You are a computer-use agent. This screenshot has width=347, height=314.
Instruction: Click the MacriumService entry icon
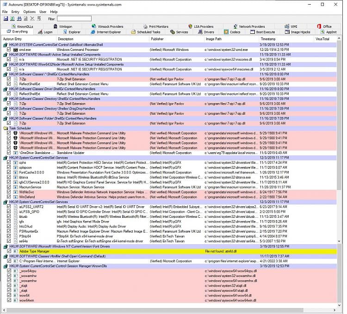pyautogui.click(x=15, y=187)
